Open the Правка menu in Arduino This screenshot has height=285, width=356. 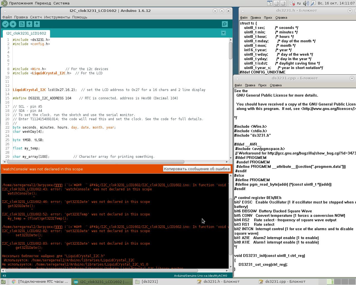[21, 17]
